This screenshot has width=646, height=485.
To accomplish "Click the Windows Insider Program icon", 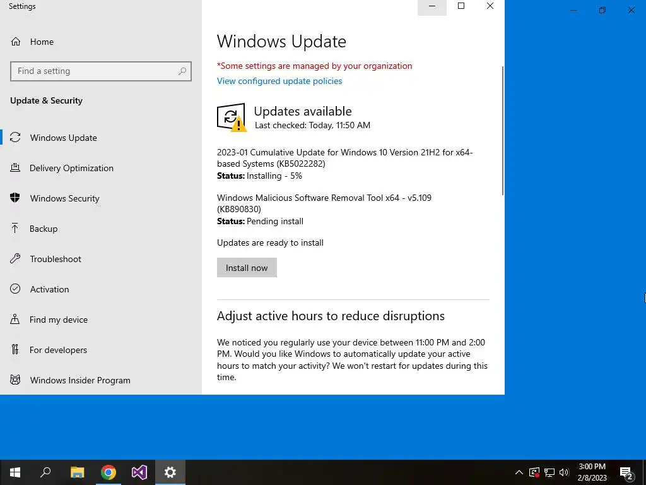I will pos(15,380).
